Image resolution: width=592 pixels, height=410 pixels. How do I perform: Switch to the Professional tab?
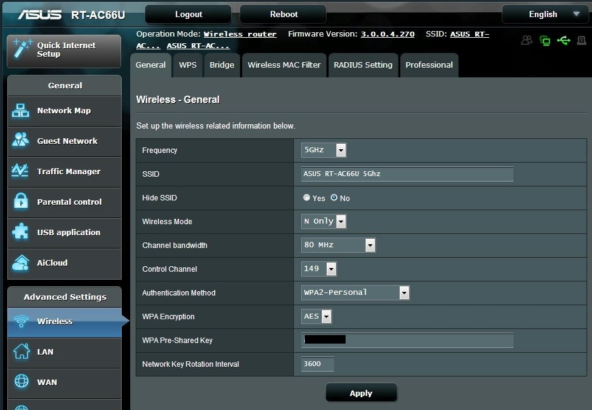[x=430, y=65]
